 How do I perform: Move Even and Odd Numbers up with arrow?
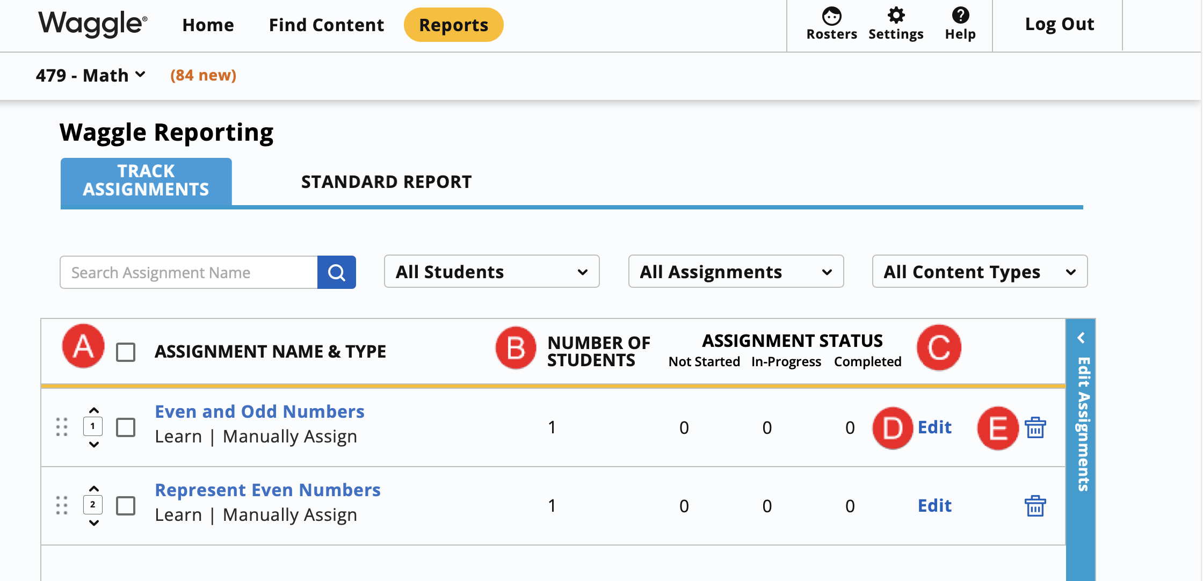[93, 410]
